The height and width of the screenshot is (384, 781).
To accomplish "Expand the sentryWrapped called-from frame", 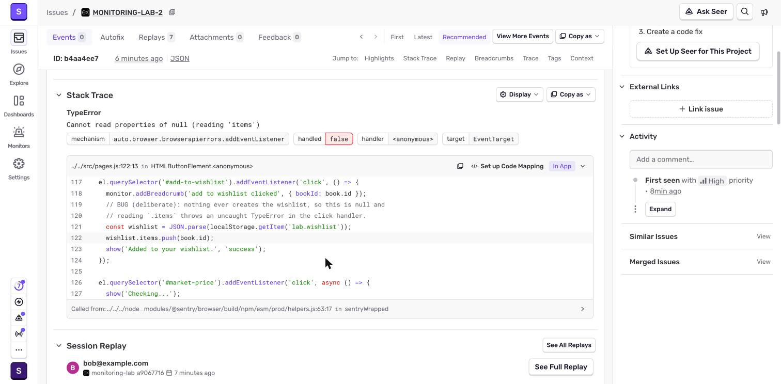I will 583,309.
